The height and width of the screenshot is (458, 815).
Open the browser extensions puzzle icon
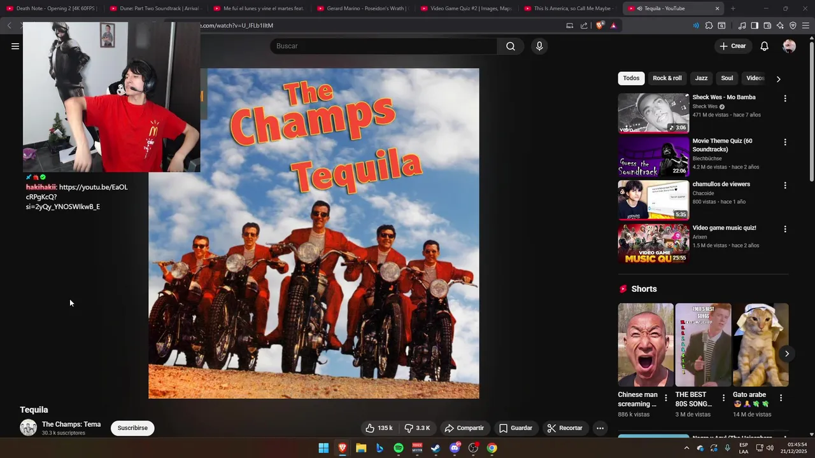(709, 25)
